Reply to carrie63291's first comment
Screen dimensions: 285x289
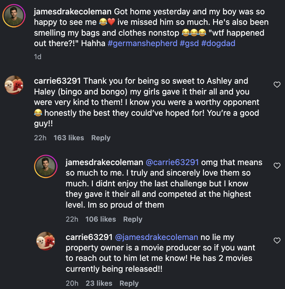coord(101,138)
